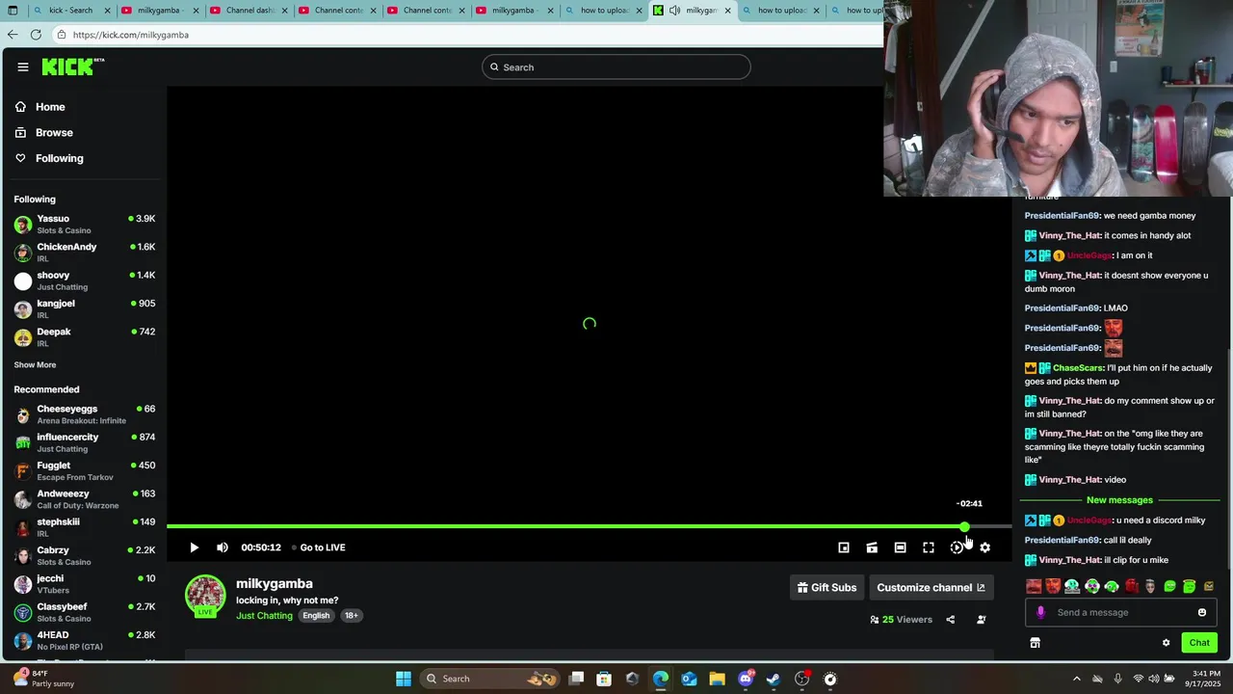Open the Kick hamburger sidebar menu

pos(22,67)
